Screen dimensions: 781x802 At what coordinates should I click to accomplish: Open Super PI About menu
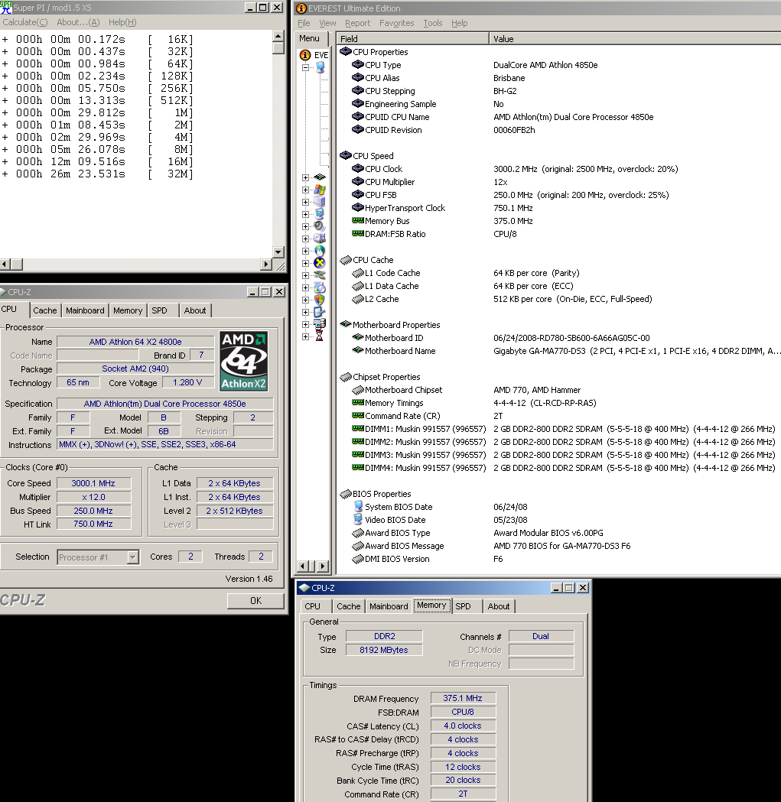click(78, 22)
